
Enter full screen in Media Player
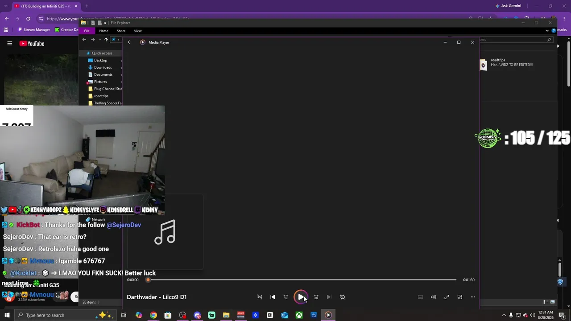click(x=447, y=297)
